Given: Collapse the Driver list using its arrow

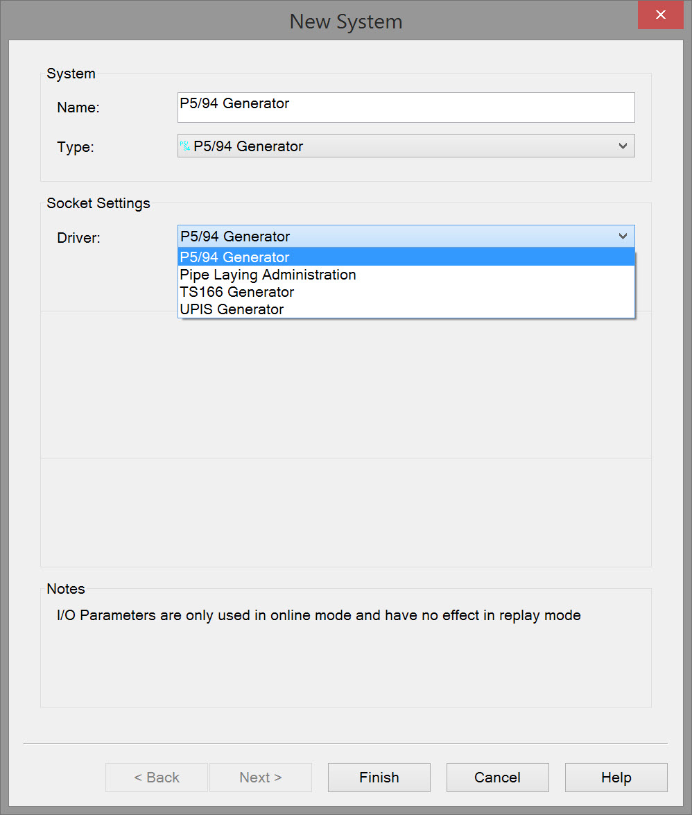Looking at the screenshot, I should click(x=623, y=237).
